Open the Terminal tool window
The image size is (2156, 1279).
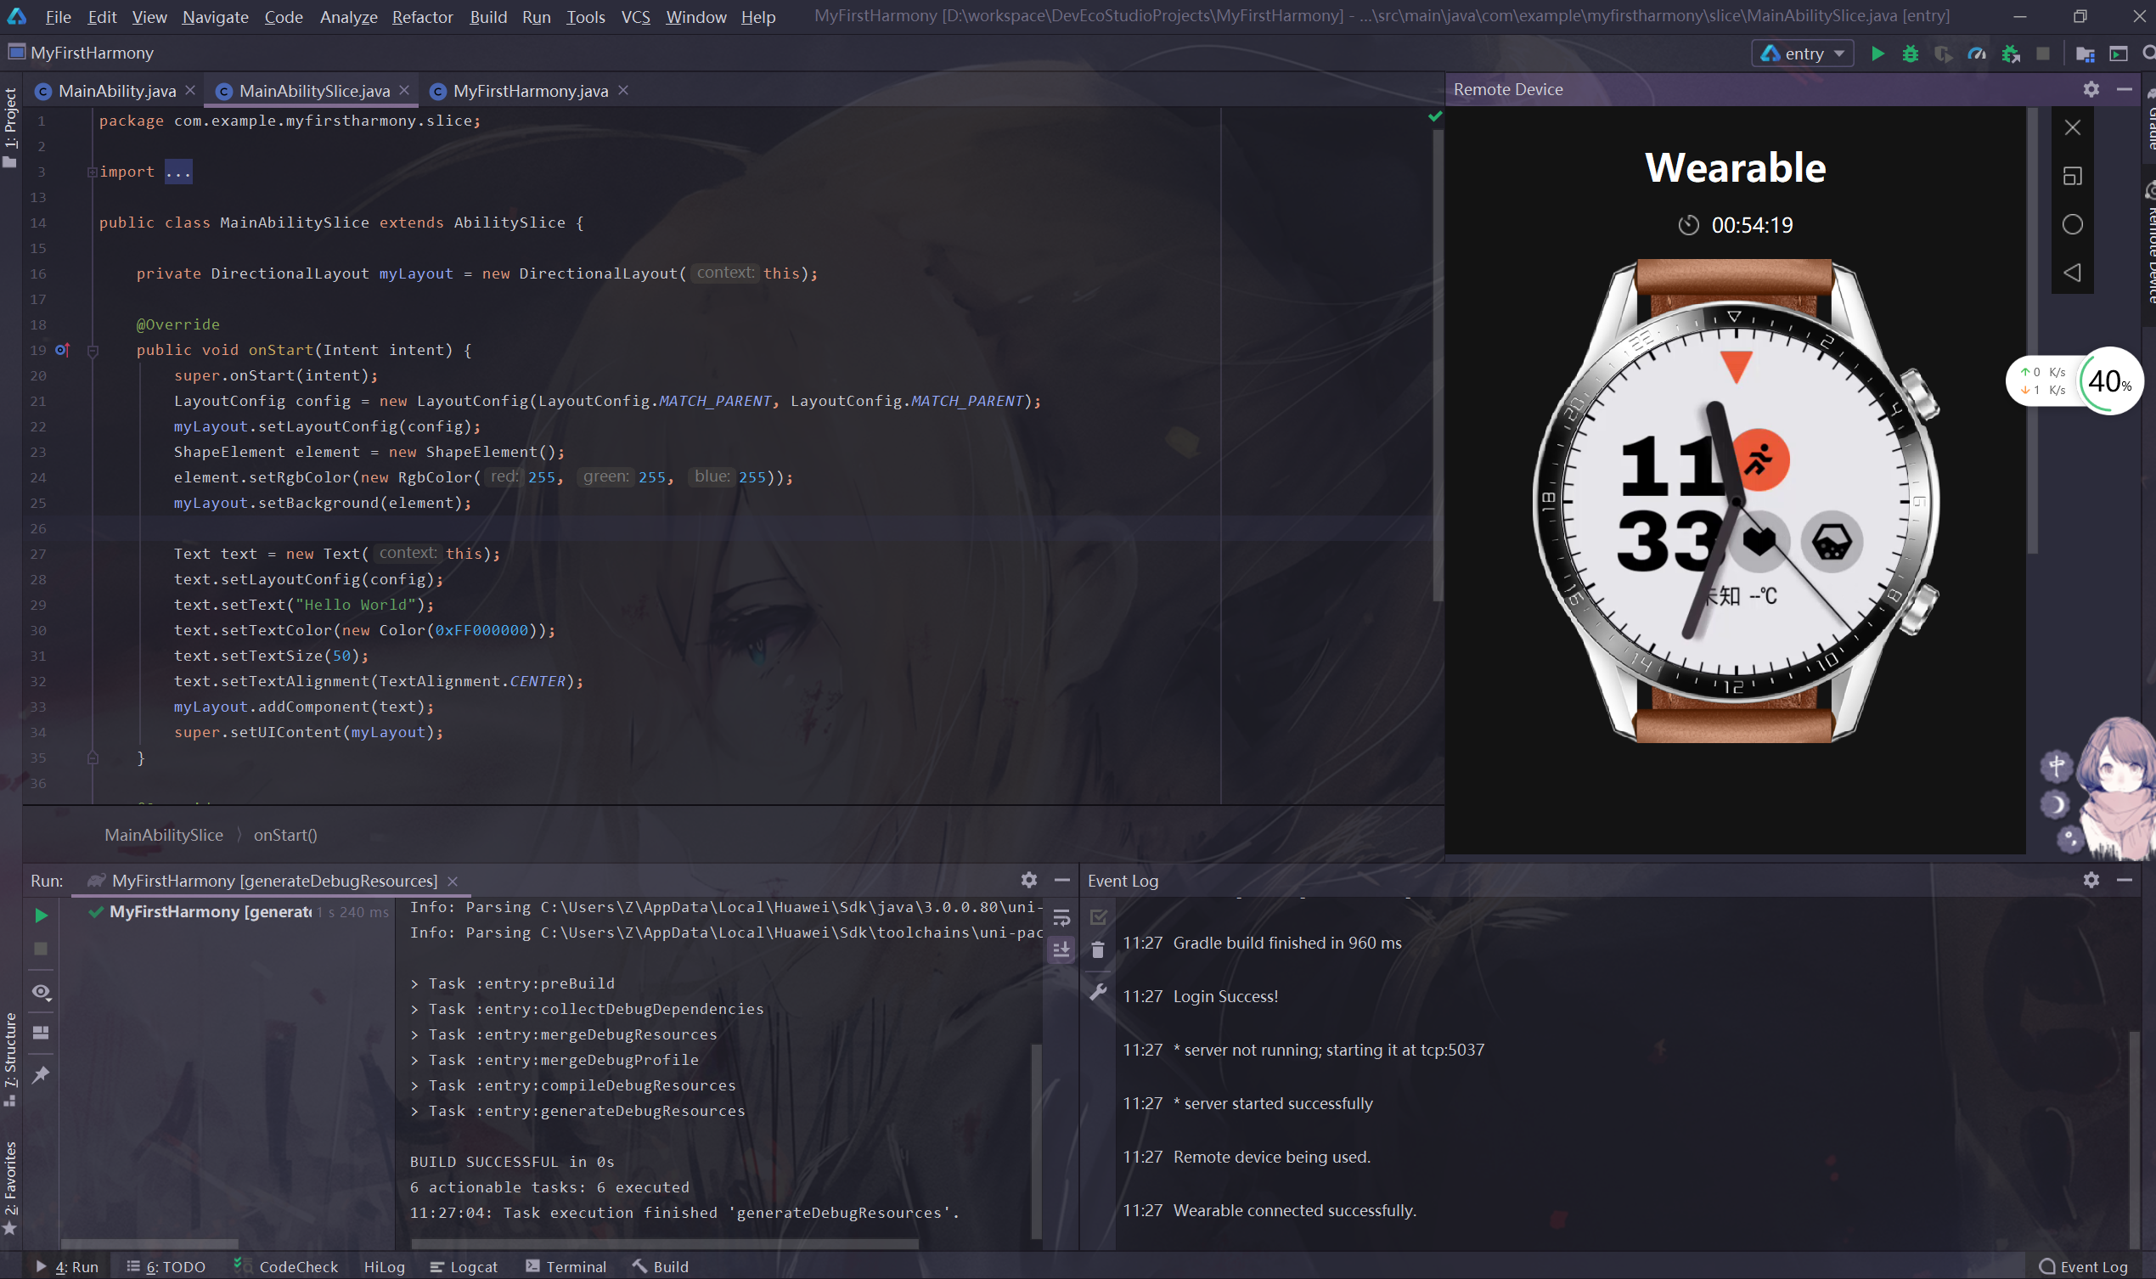tap(566, 1266)
